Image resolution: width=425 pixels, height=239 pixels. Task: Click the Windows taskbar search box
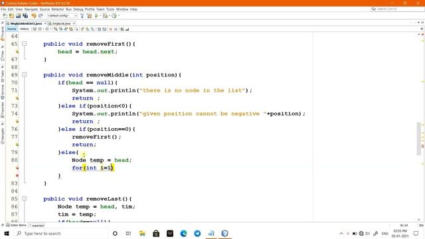pos(61,233)
